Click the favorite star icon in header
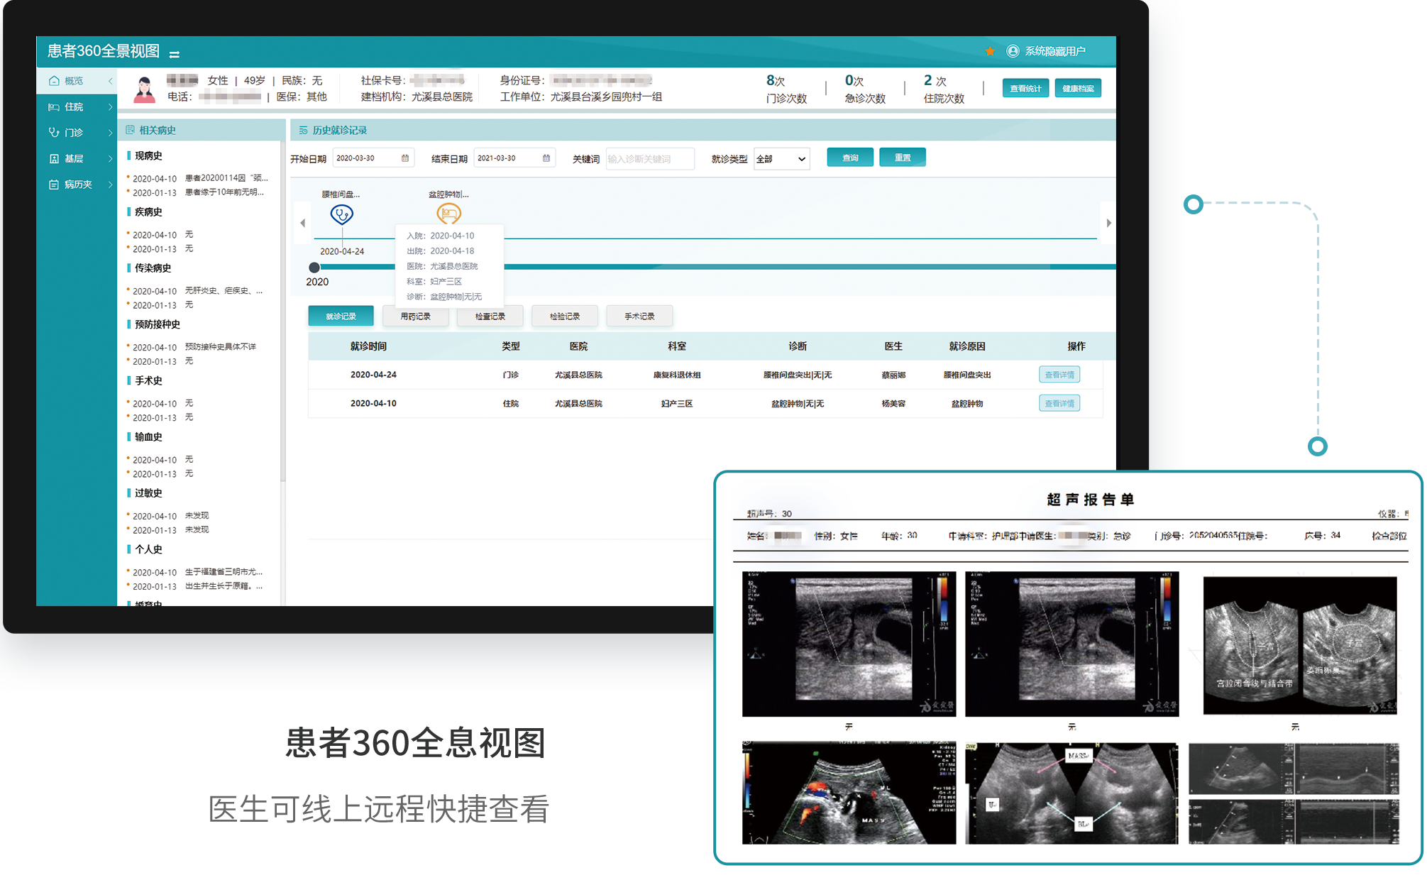This screenshot has width=1427, height=880. (989, 51)
